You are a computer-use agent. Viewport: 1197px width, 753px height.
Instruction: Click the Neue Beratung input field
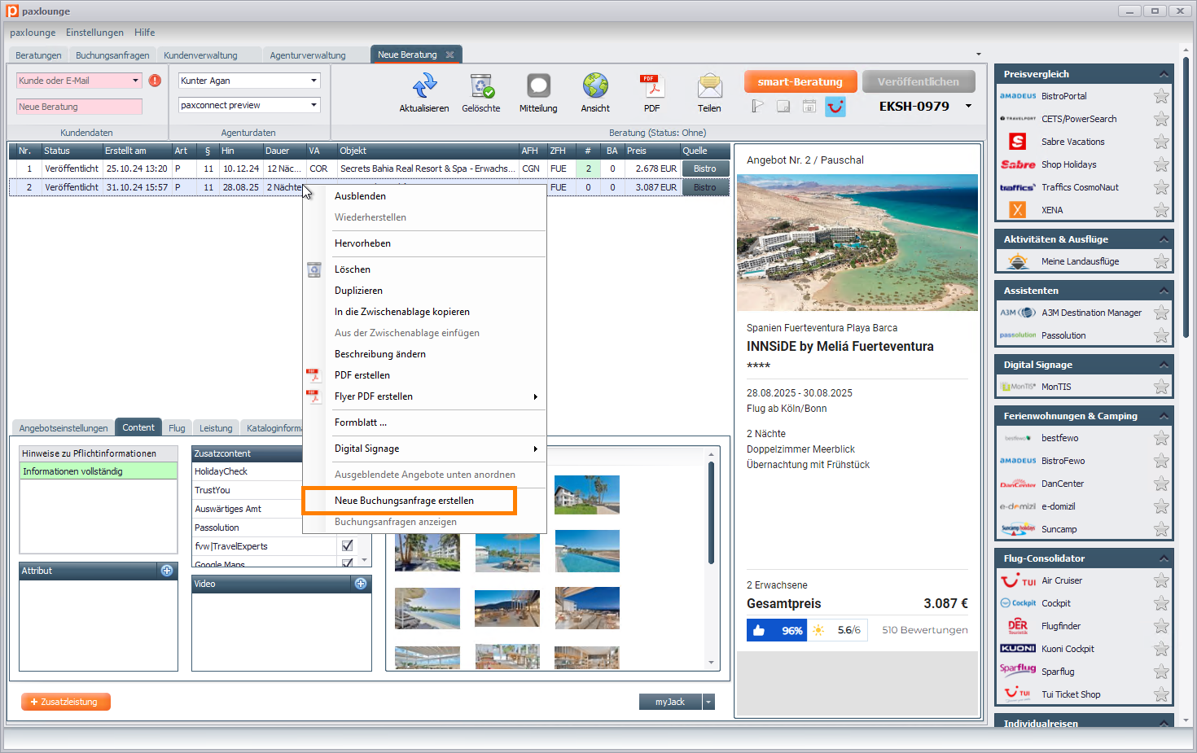point(79,107)
